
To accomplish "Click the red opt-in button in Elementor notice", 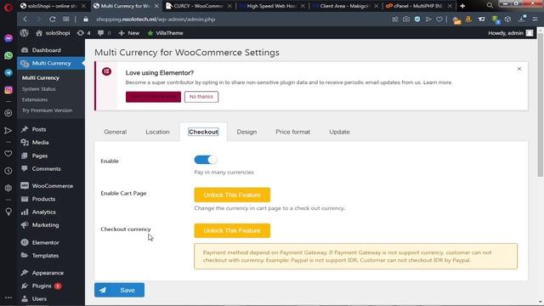I will [153, 97].
